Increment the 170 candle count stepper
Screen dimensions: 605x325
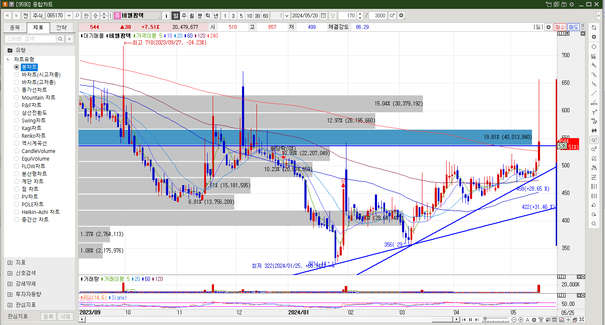[x=360, y=14]
